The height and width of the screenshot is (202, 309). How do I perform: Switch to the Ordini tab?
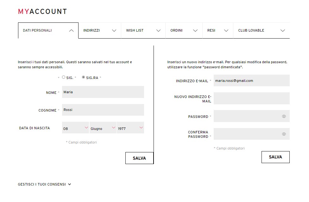coord(184,30)
